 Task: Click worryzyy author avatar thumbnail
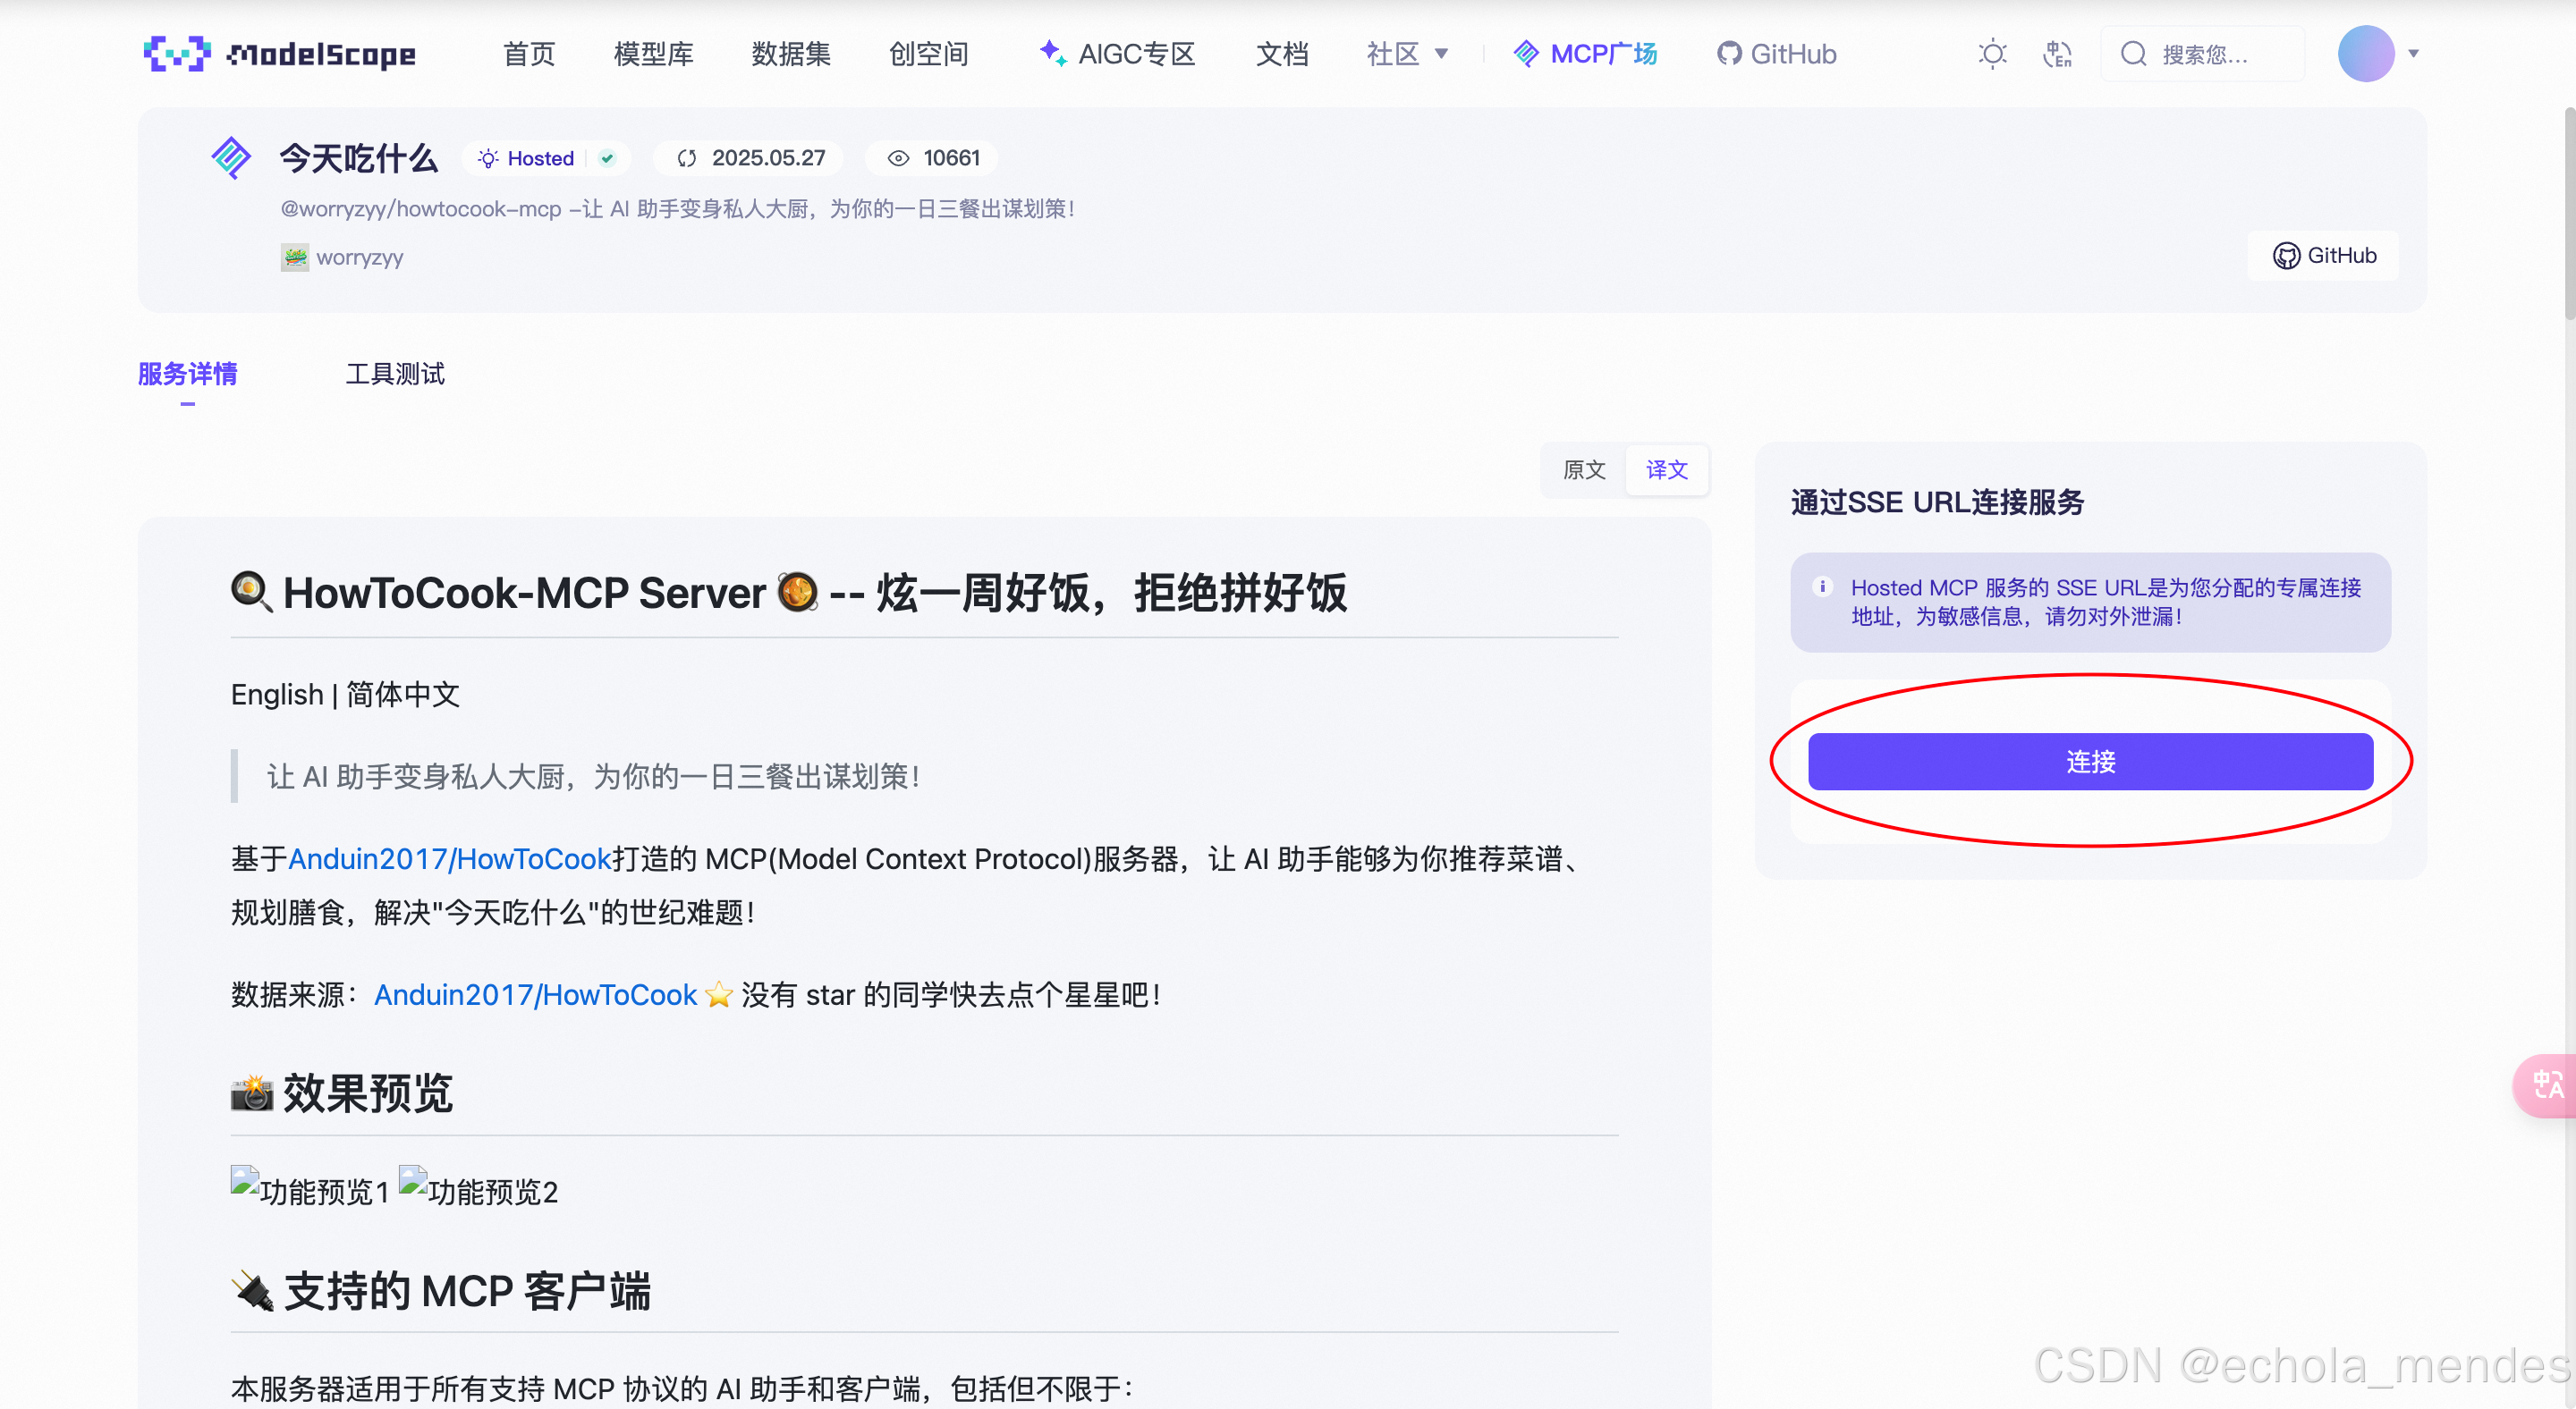point(294,257)
